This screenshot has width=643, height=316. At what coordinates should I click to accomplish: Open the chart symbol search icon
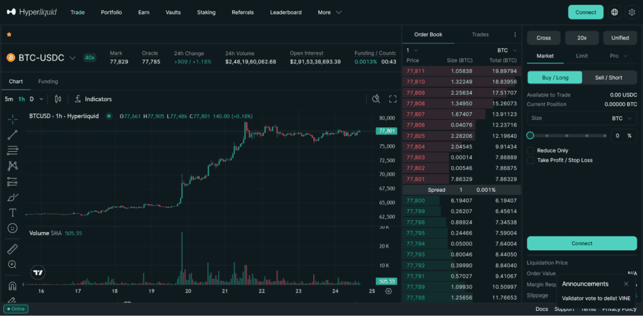pyautogui.click(x=376, y=98)
